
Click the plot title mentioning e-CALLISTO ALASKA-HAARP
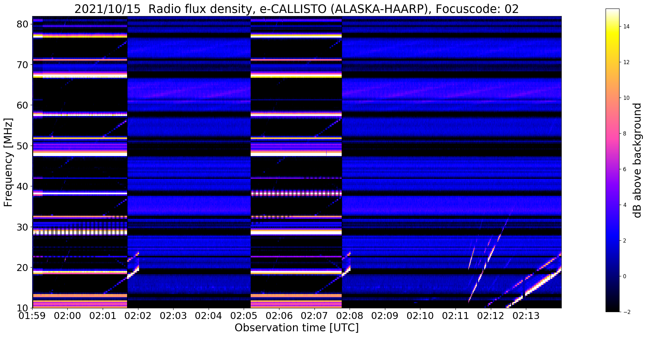pyautogui.click(x=296, y=9)
